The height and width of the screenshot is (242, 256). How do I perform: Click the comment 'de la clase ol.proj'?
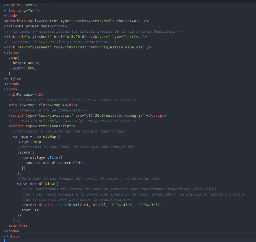point(77,199)
